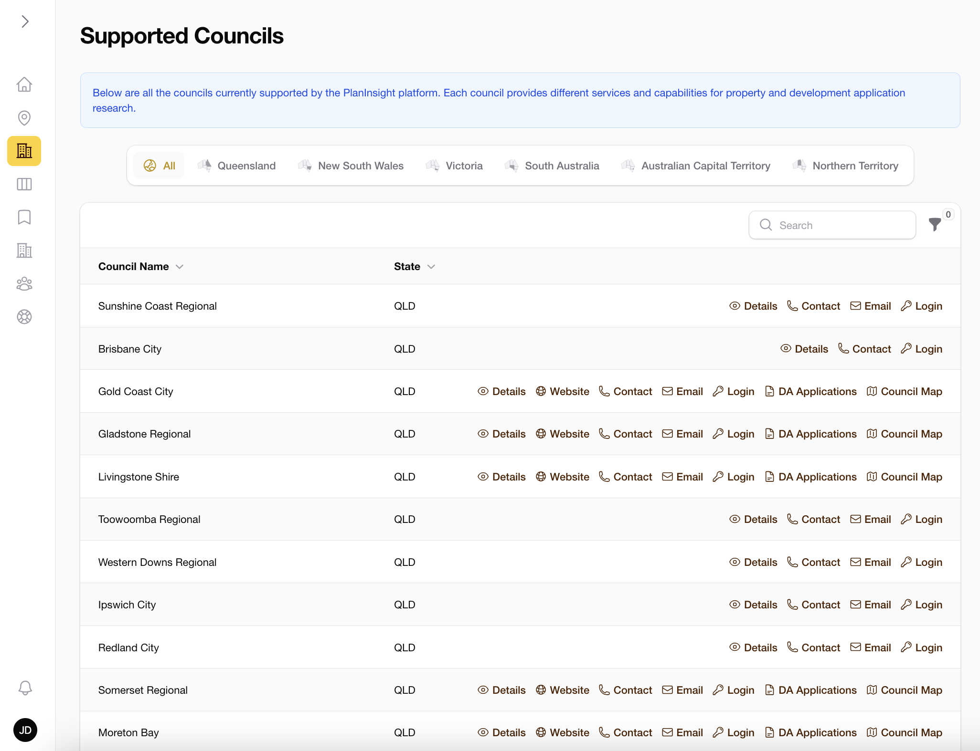Open the map columns icon in sidebar
980x751 pixels.
tap(24, 184)
